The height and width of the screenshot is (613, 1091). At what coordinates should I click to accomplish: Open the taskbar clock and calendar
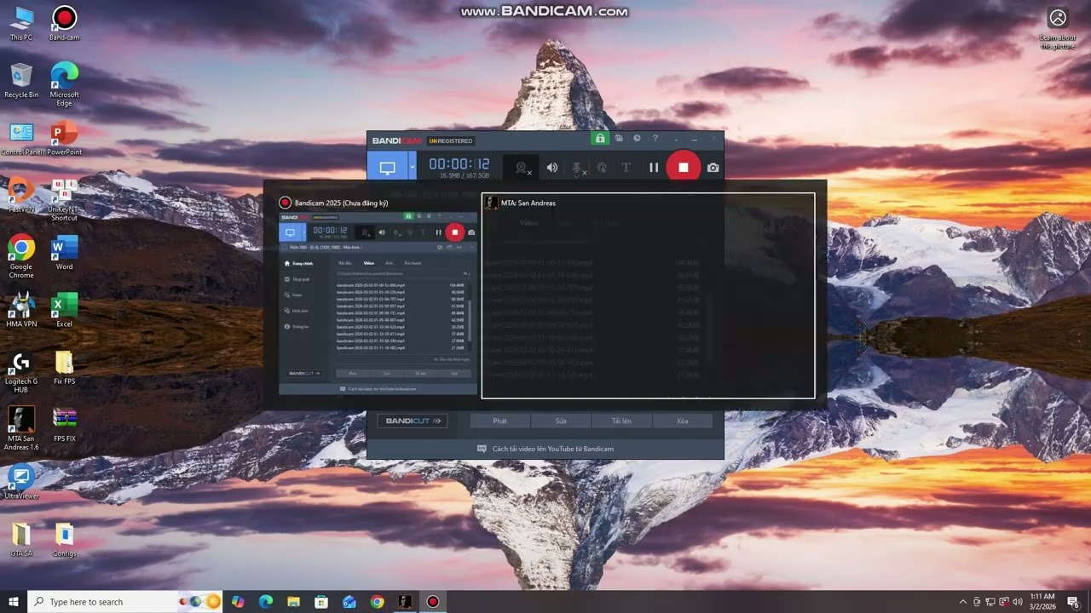tap(1042, 602)
